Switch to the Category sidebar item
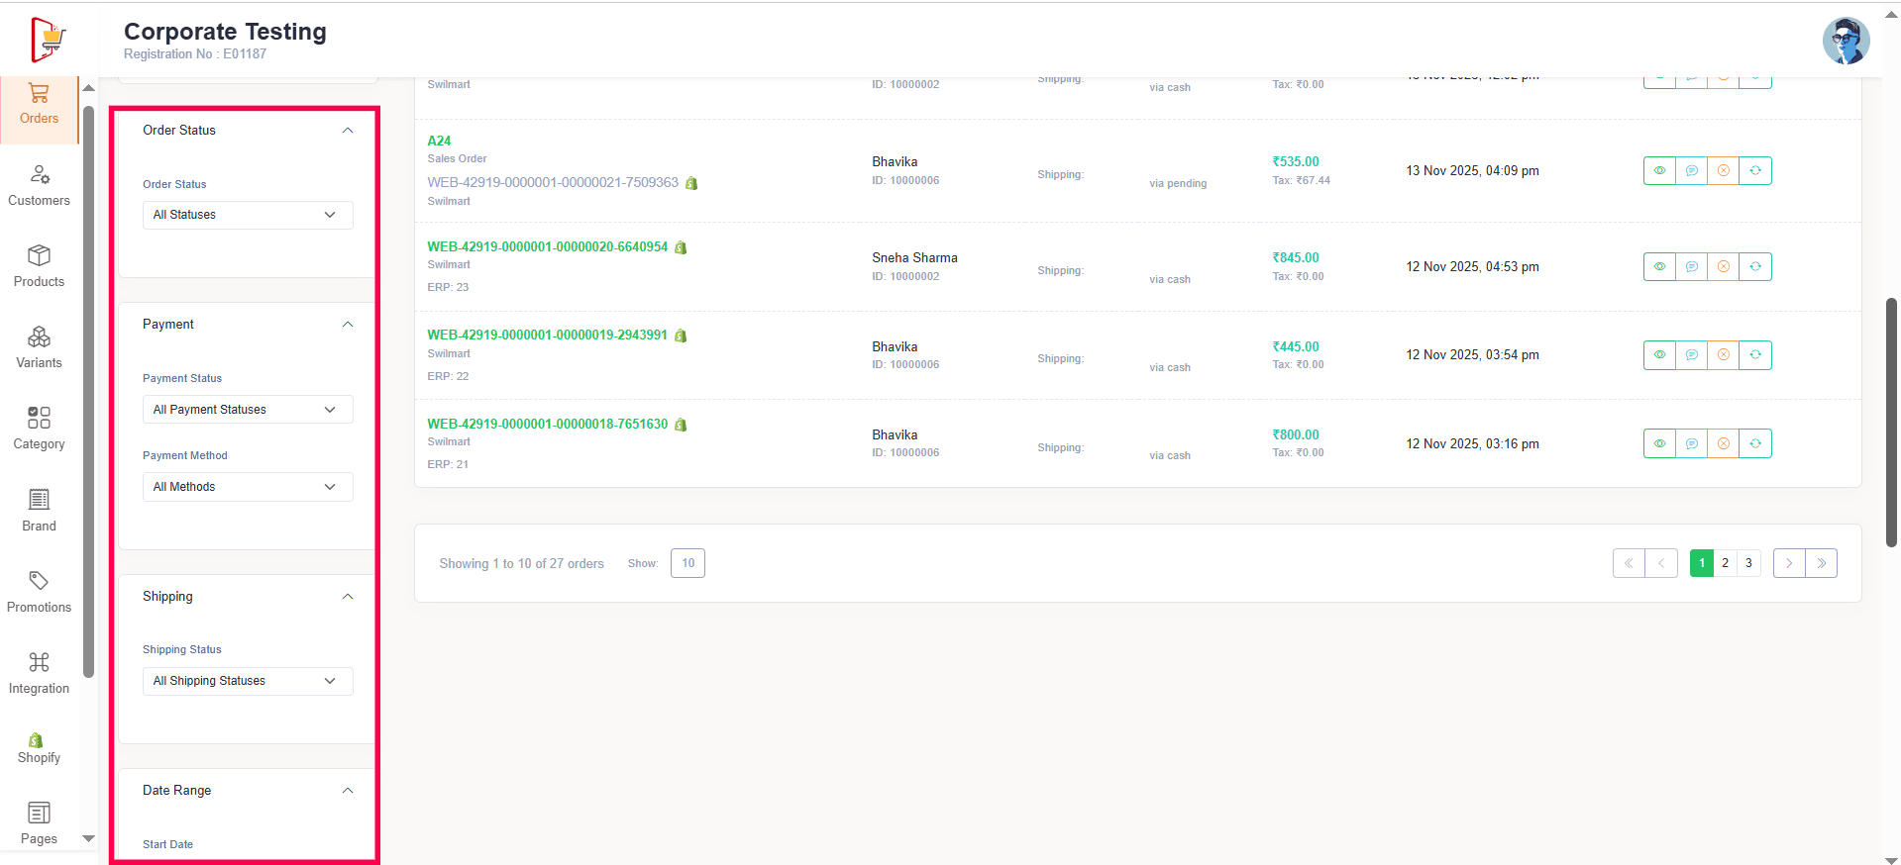 [39, 429]
